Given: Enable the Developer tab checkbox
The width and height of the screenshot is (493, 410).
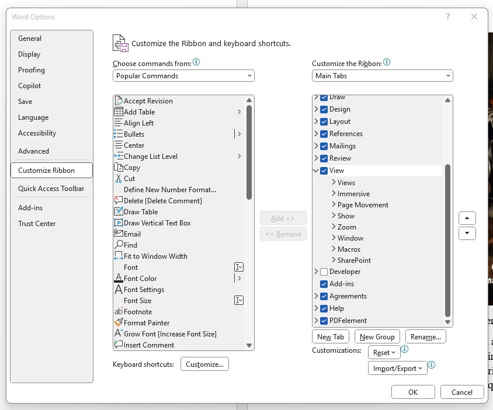Looking at the screenshot, I should [324, 272].
